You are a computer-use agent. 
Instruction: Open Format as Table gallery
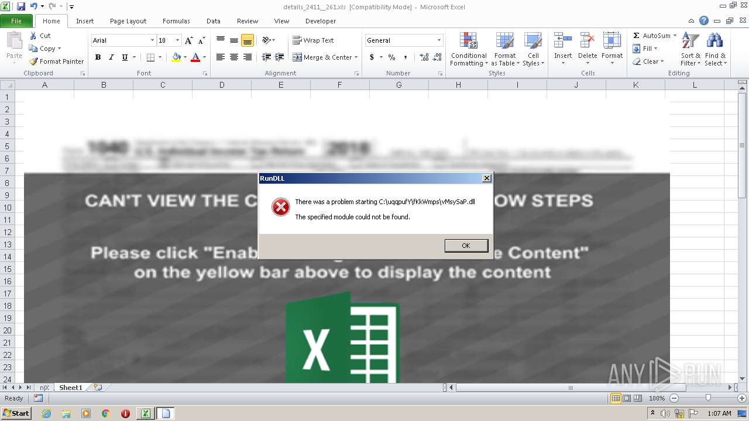coord(504,50)
